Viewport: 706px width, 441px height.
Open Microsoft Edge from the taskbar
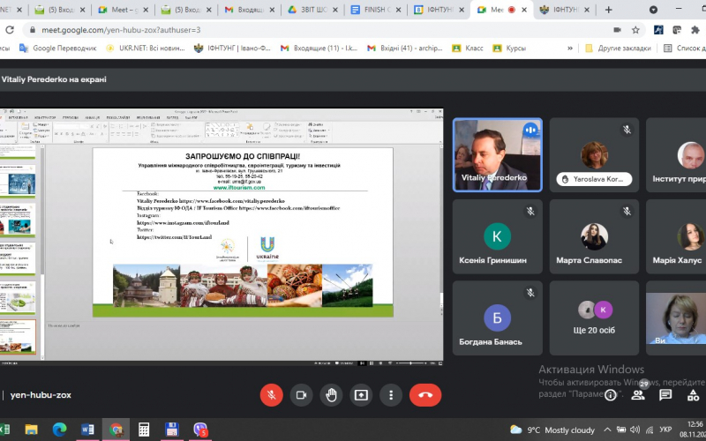(x=59, y=430)
